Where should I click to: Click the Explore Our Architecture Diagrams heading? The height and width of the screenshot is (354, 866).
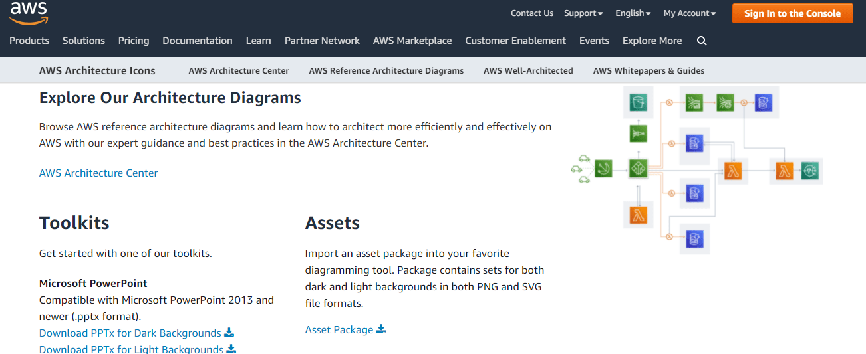click(170, 98)
